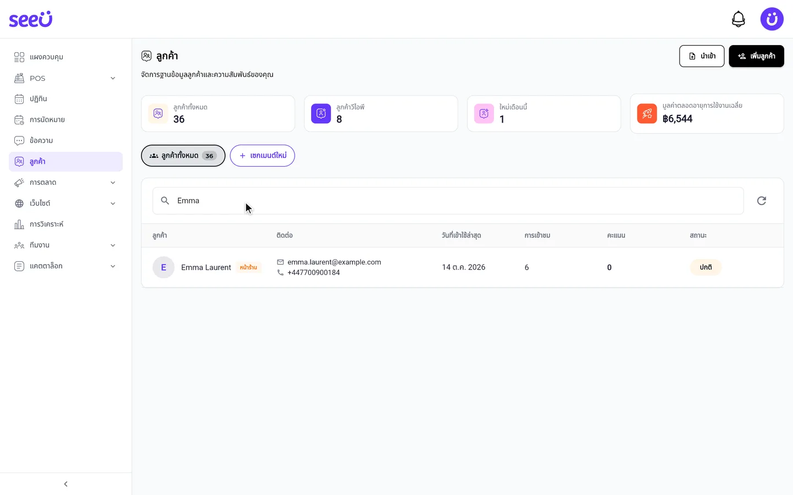This screenshot has width=793, height=495.
Task: Expand the POS menu chevron
Action: pyautogui.click(x=113, y=78)
